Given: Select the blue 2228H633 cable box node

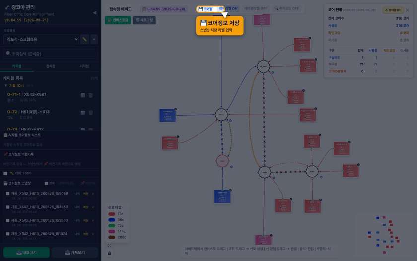Looking at the screenshot, I should [x=168, y=115].
